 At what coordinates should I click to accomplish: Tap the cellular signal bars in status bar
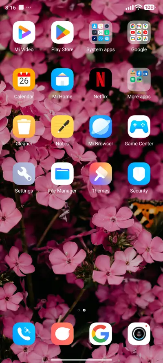point(130,8)
